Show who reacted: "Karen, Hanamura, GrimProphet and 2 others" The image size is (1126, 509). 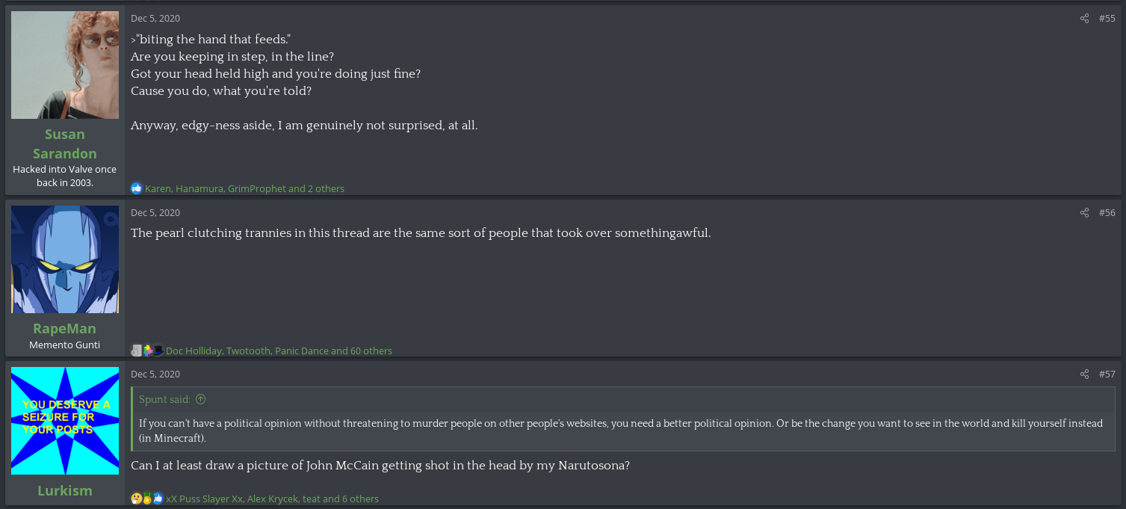click(x=244, y=189)
